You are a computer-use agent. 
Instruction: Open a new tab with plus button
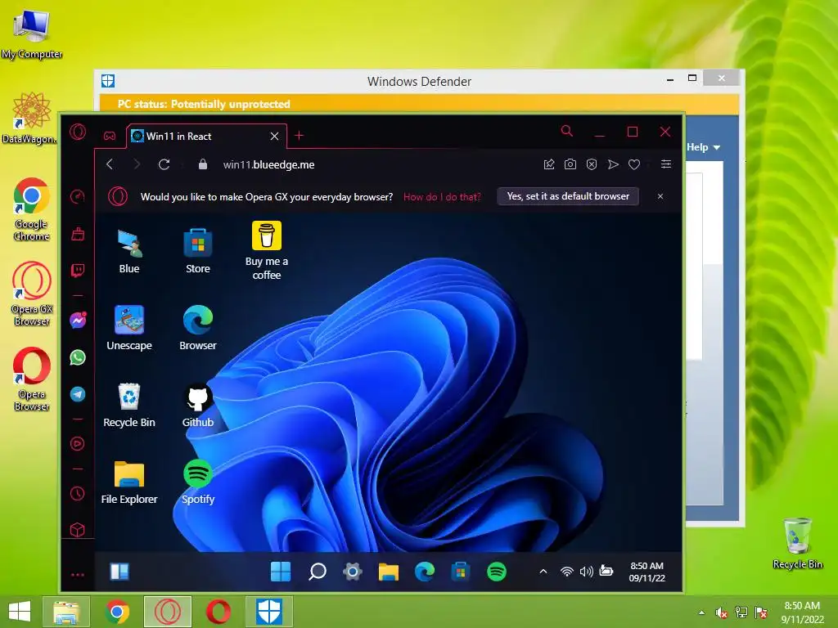click(300, 136)
